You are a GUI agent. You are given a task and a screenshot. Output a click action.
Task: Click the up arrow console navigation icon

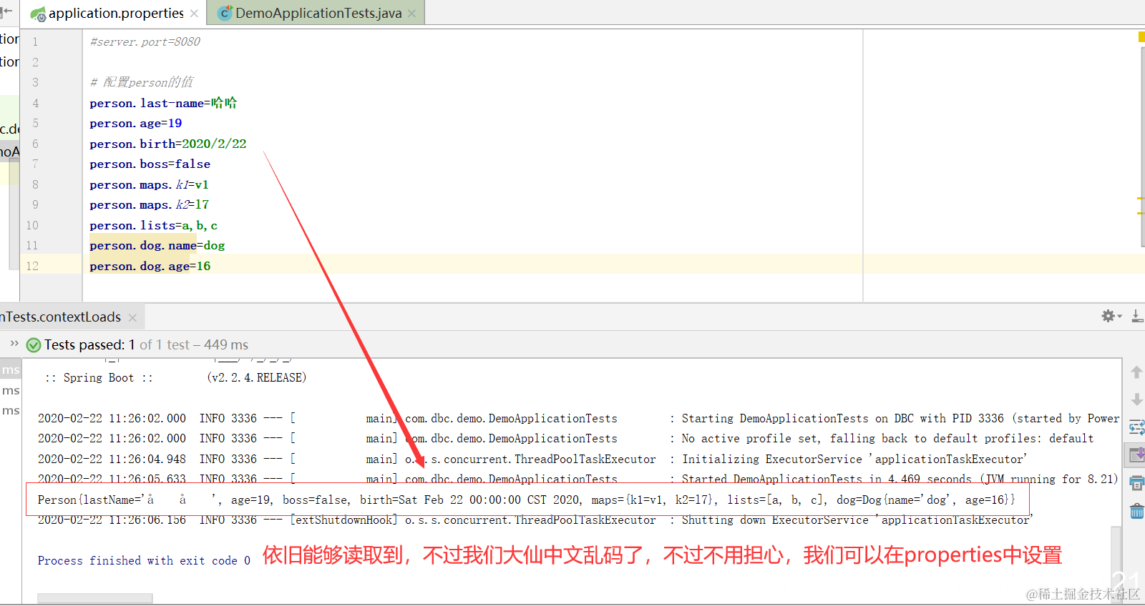pos(1136,372)
